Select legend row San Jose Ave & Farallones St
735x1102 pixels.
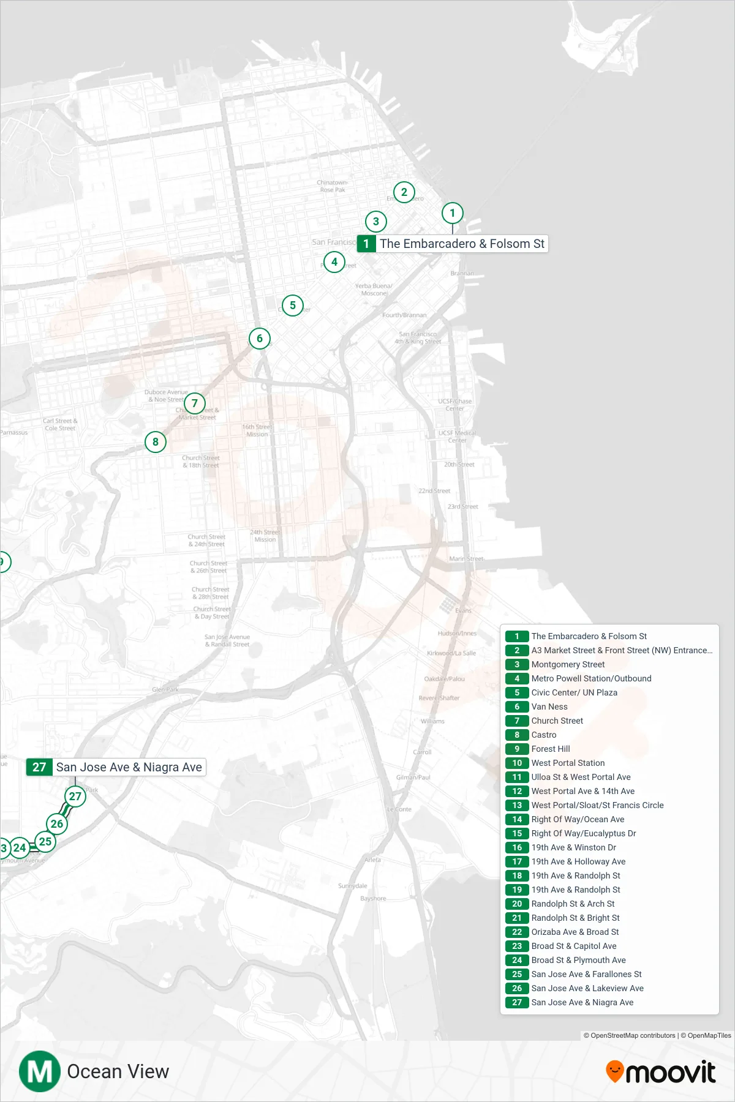(x=609, y=974)
